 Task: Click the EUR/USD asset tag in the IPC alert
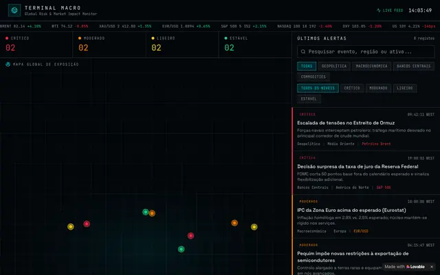pyautogui.click(x=361, y=231)
